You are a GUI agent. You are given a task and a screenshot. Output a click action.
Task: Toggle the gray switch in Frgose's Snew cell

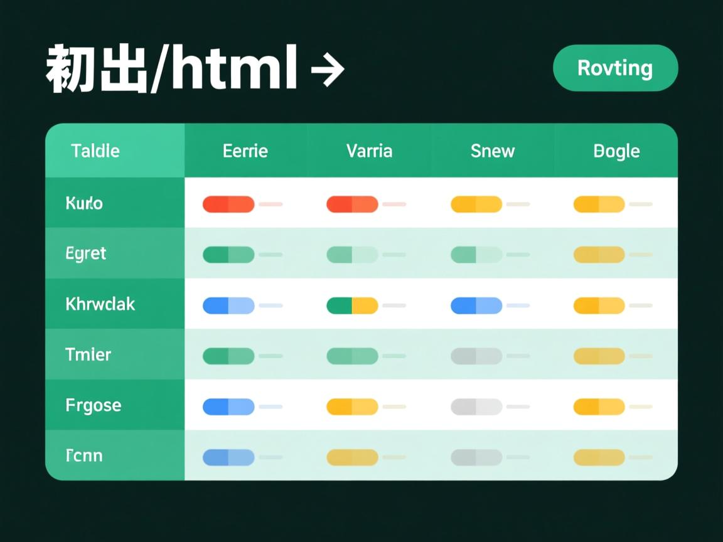coord(476,406)
